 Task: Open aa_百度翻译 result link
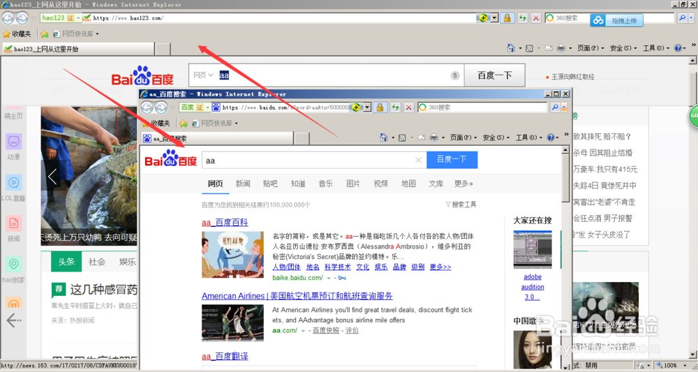[x=225, y=357]
